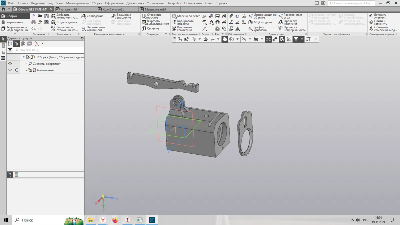Expand the Компоненты tree node
400x225 pixels.
[x=26, y=70]
